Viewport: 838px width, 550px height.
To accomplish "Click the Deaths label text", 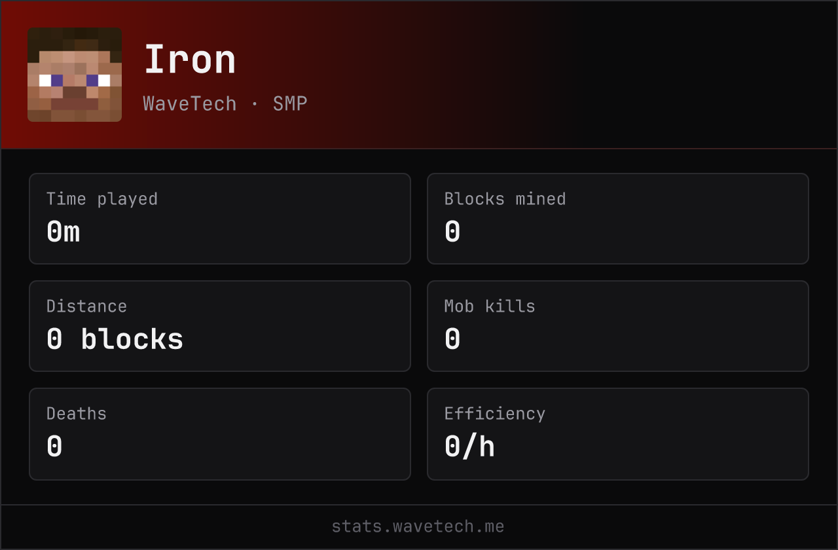I will 77,413.
